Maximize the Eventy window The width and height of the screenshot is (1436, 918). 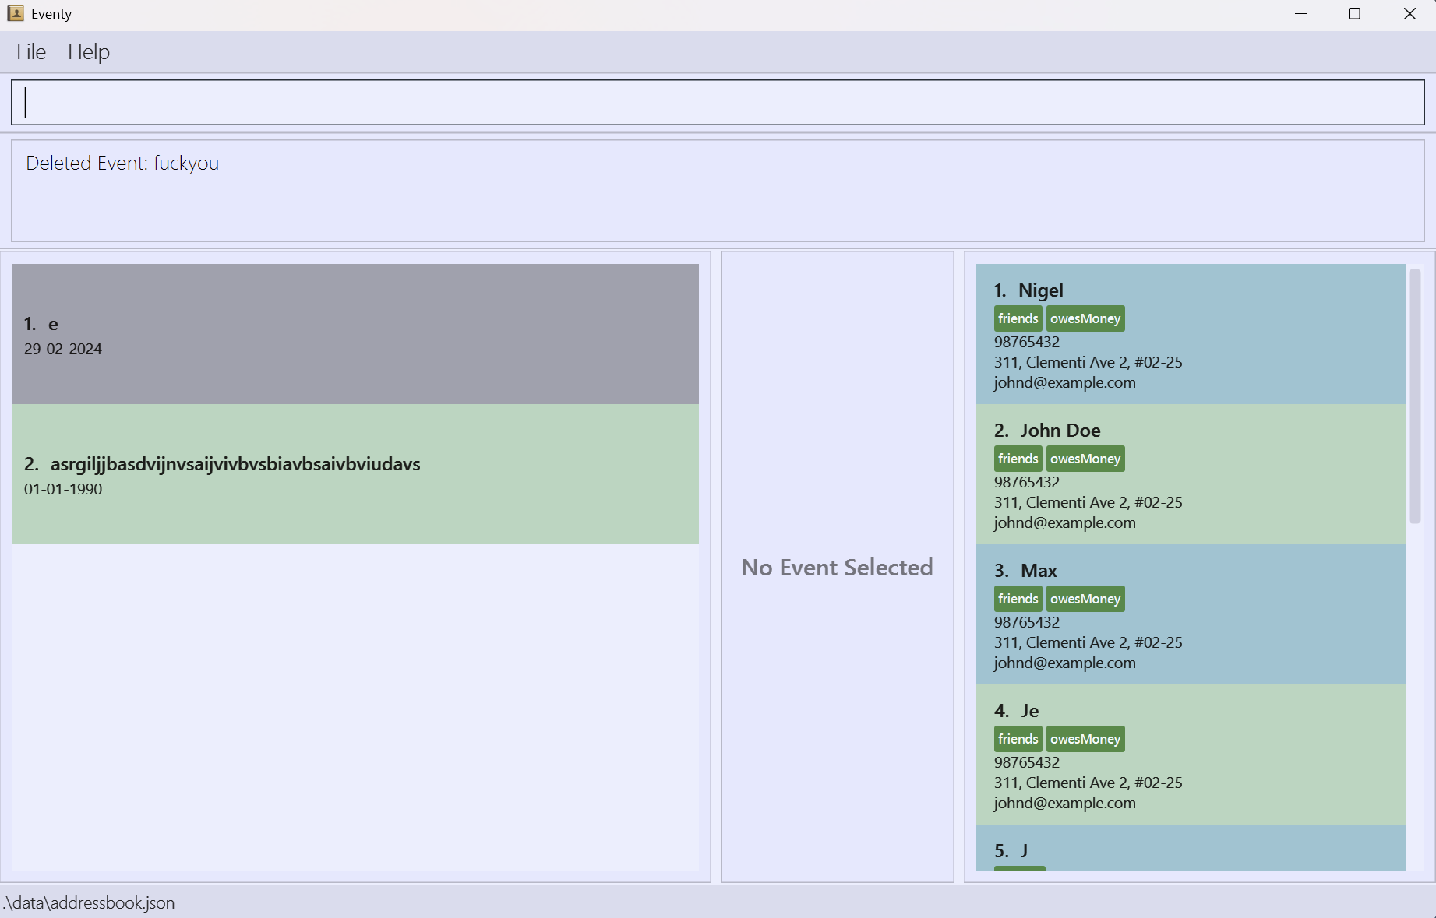click(1354, 14)
